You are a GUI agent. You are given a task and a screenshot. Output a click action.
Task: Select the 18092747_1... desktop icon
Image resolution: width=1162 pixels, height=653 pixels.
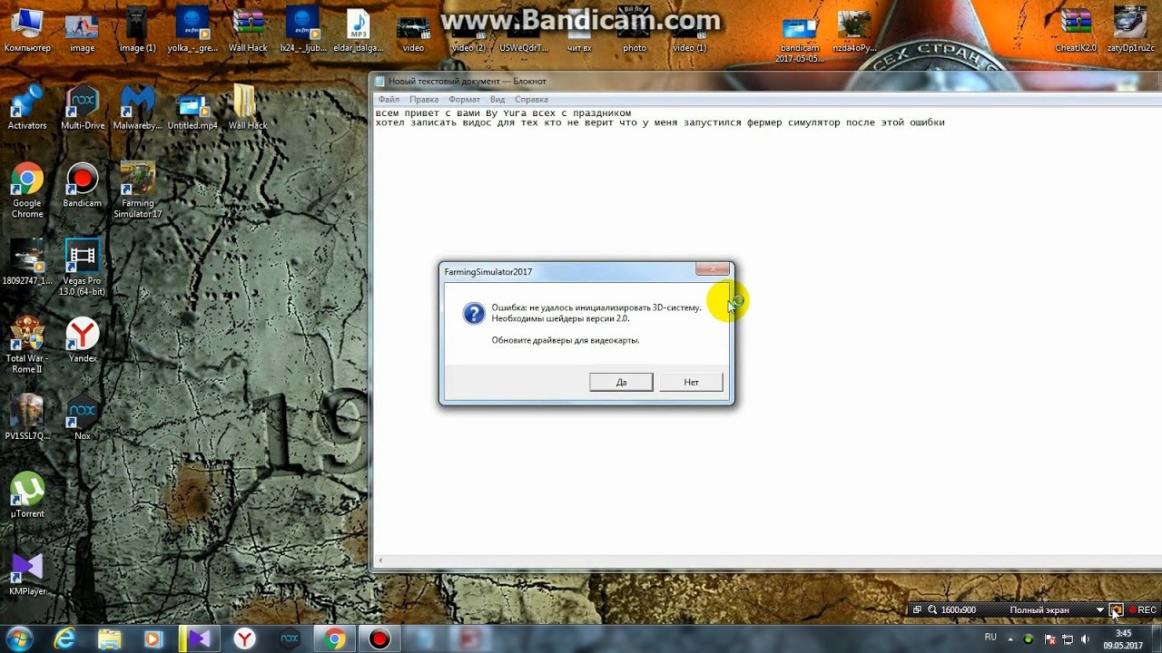coord(27,263)
